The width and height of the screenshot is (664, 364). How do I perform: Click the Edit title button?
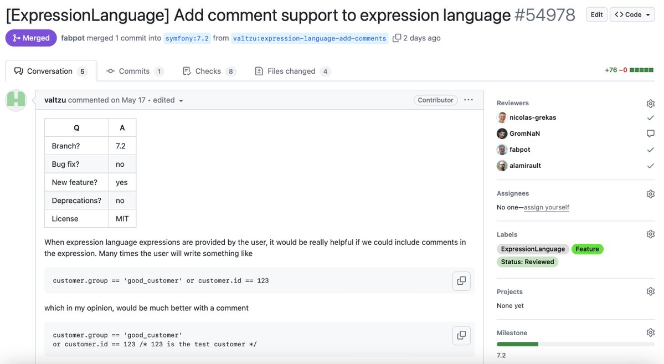(x=596, y=15)
